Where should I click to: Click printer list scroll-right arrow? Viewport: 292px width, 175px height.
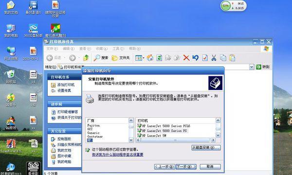point(213,140)
